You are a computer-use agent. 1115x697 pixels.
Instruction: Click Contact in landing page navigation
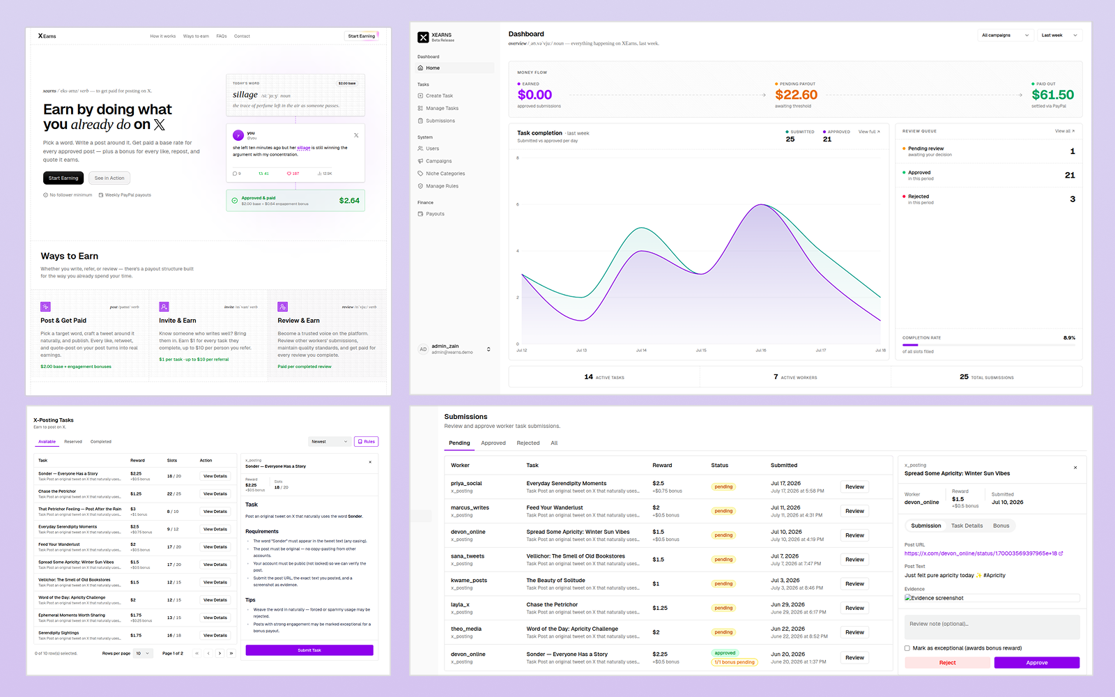[x=242, y=36]
